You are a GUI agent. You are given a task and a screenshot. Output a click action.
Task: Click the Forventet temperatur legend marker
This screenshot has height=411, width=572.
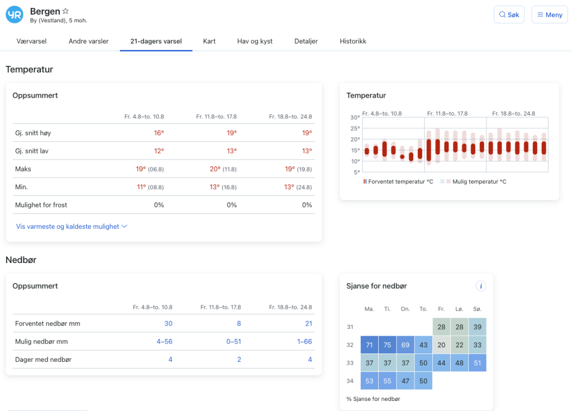click(x=365, y=181)
